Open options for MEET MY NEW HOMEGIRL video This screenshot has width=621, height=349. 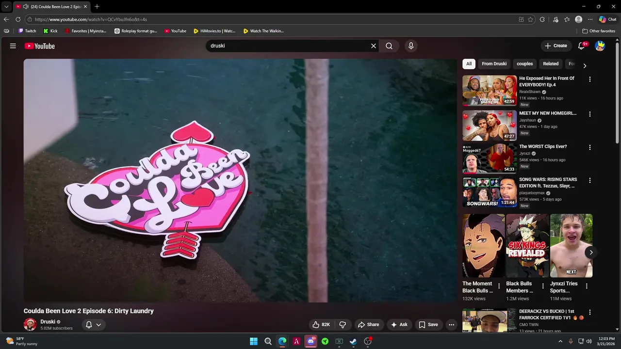point(590,114)
